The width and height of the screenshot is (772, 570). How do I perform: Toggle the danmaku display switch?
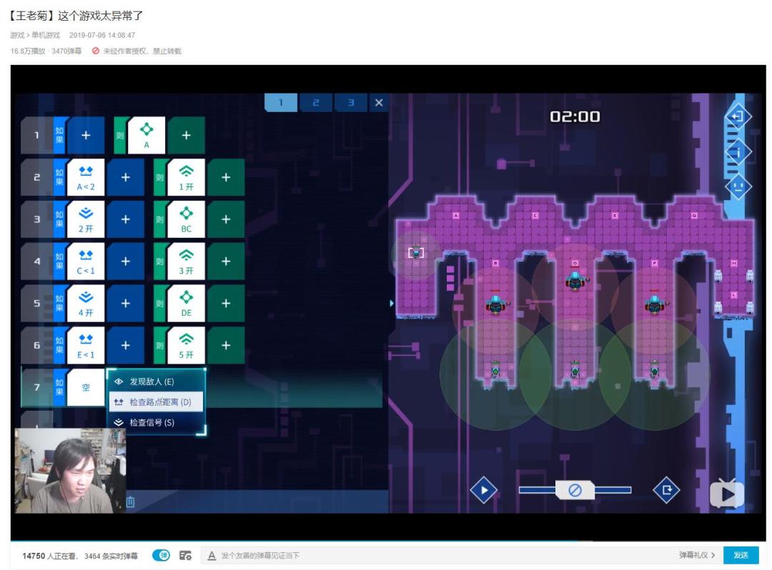tap(161, 555)
